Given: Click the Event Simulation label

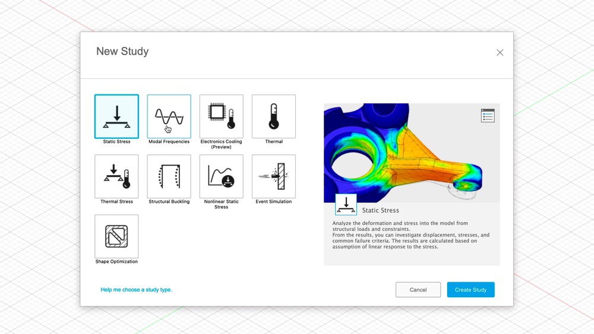Looking at the screenshot, I should coord(273,202).
